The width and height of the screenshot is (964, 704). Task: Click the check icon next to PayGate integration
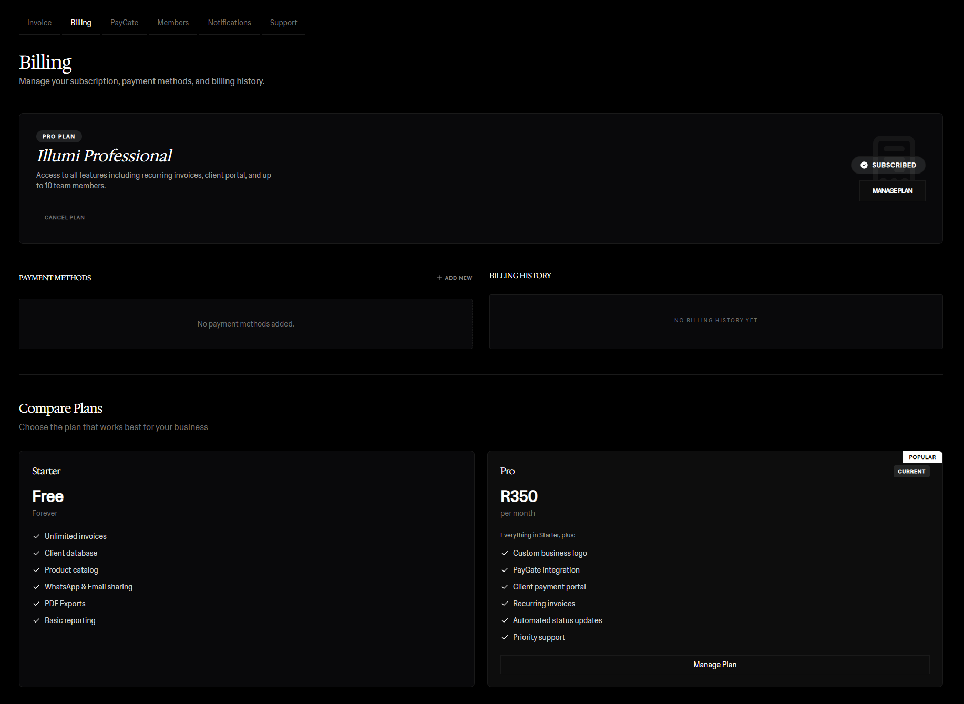pyautogui.click(x=505, y=570)
